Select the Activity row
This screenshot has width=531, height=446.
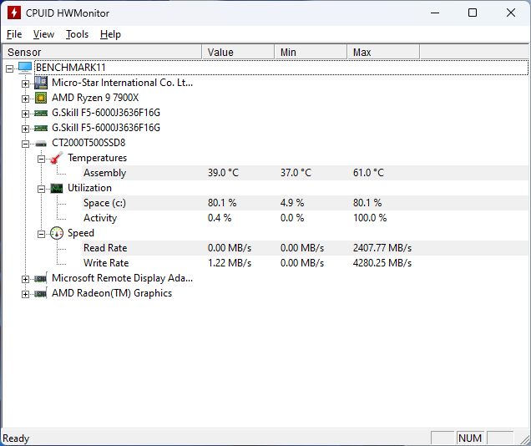tap(305, 218)
